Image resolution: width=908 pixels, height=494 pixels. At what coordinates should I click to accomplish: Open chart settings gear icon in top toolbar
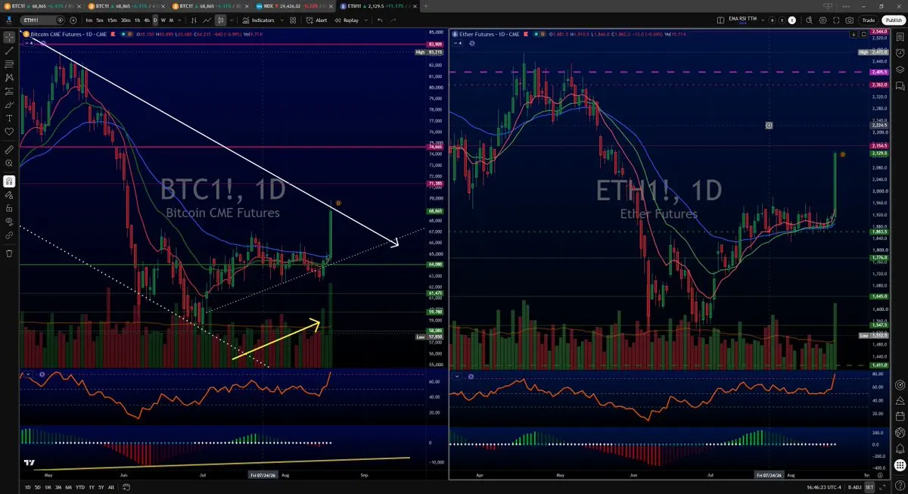coord(822,20)
